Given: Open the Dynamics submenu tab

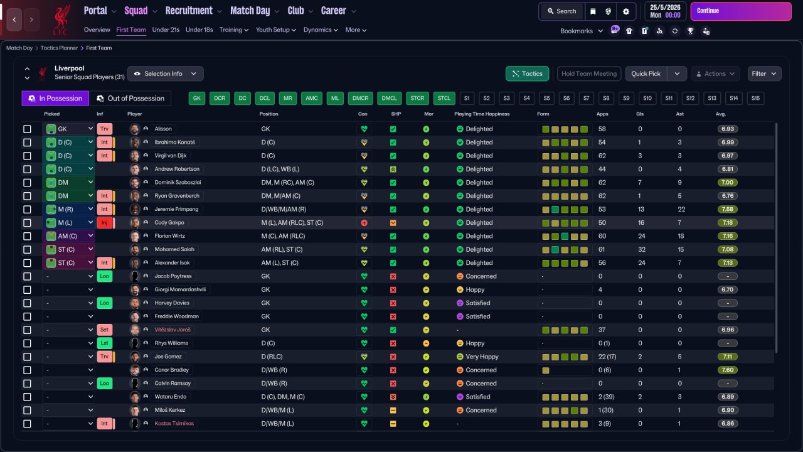Looking at the screenshot, I should click(321, 30).
